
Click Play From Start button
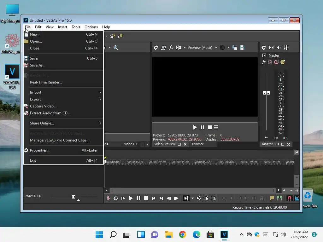(123, 198)
